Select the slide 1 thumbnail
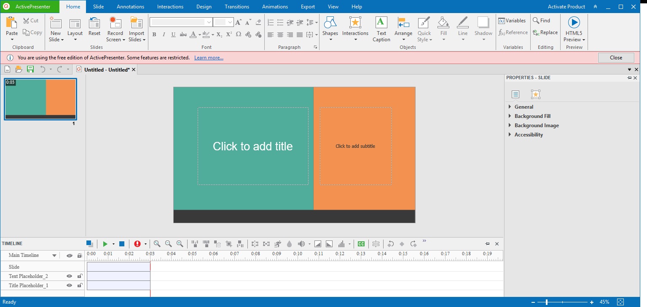Viewport: 647px width, 307px height. tap(40, 99)
